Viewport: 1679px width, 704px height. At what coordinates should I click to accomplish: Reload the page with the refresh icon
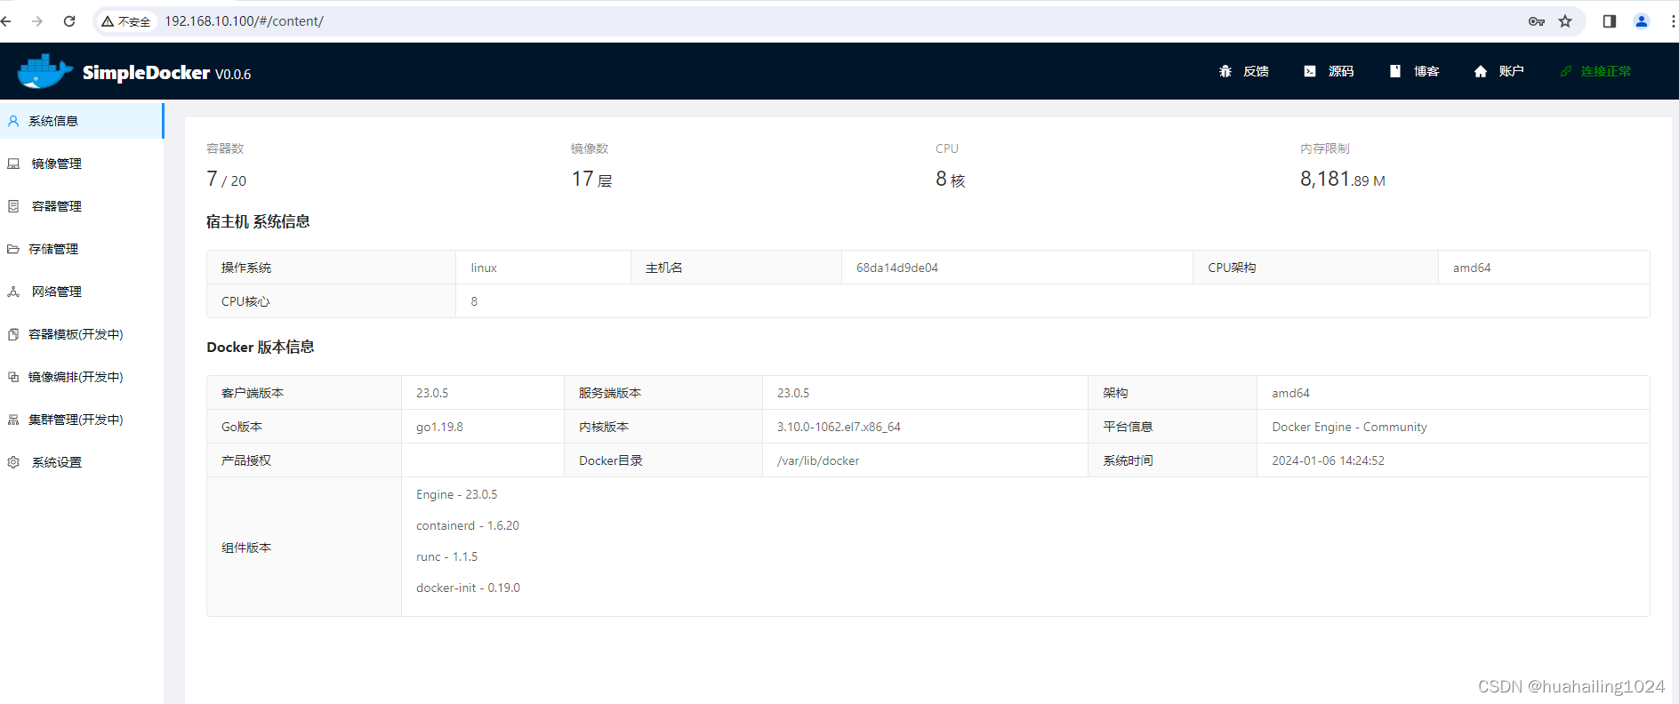69,21
